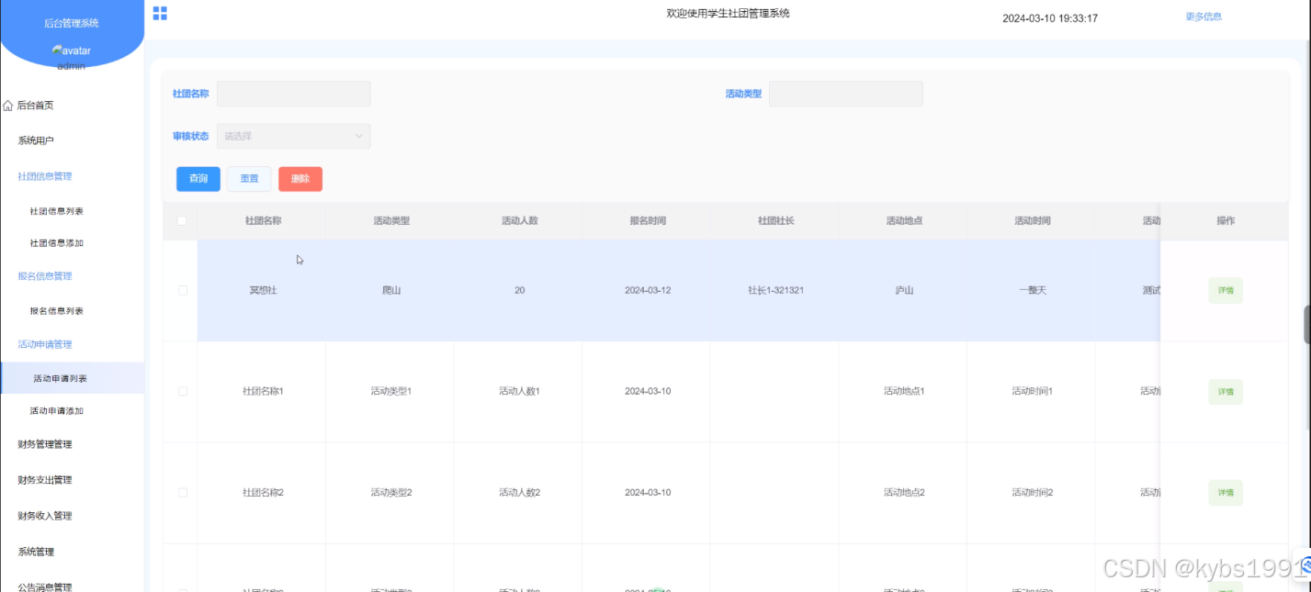Click the 操作 column header
1311x592 pixels.
(x=1226, y=221)
